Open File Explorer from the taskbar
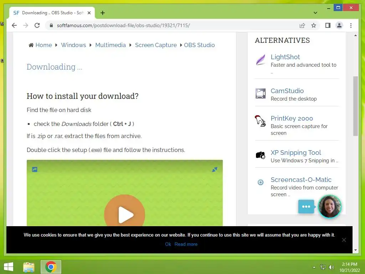This screenshot has height=274, width=365. [x=29, y=267]
